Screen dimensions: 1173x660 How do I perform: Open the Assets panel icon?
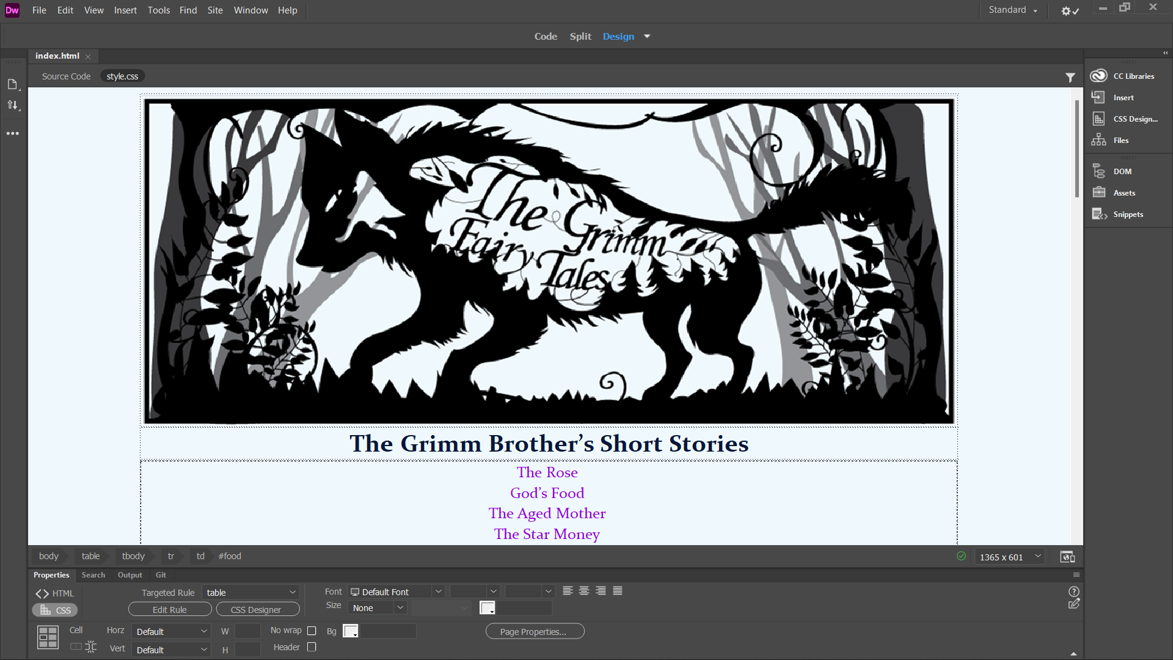click(1098, 193)
